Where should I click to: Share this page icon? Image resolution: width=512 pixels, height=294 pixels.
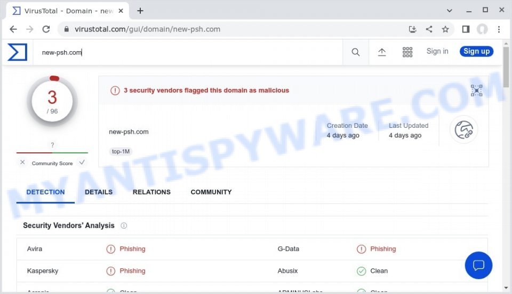429,29
